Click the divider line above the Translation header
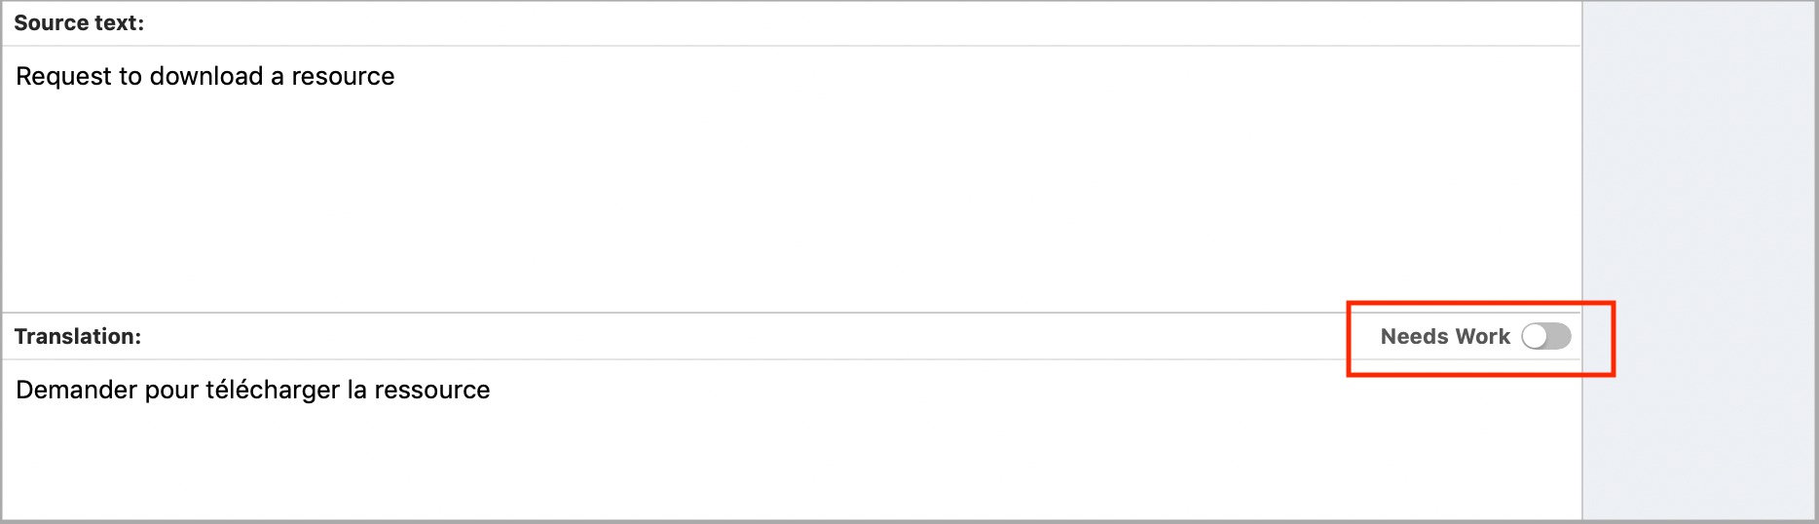The image size is (1819, 524). pyautogui.click(x=682, y=313)
